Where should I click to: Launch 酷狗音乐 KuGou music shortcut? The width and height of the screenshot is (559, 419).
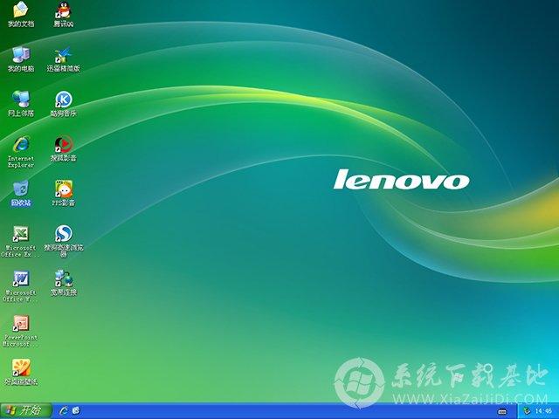coord(64,100)
